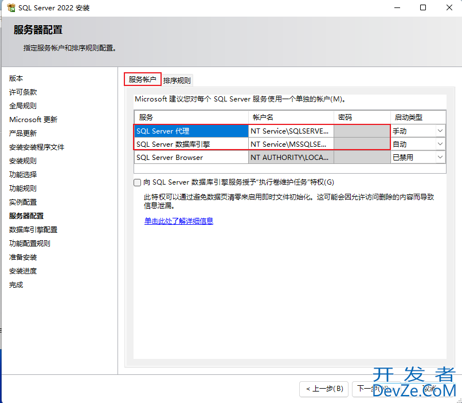Select Microsoft 更新 step in sidebar
462x403 pixels.
(x=33, y=120)
